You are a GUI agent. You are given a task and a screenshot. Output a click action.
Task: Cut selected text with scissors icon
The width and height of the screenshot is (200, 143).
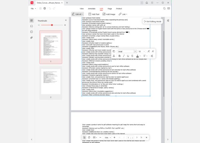pyautogui.click(x=114, y=56)
